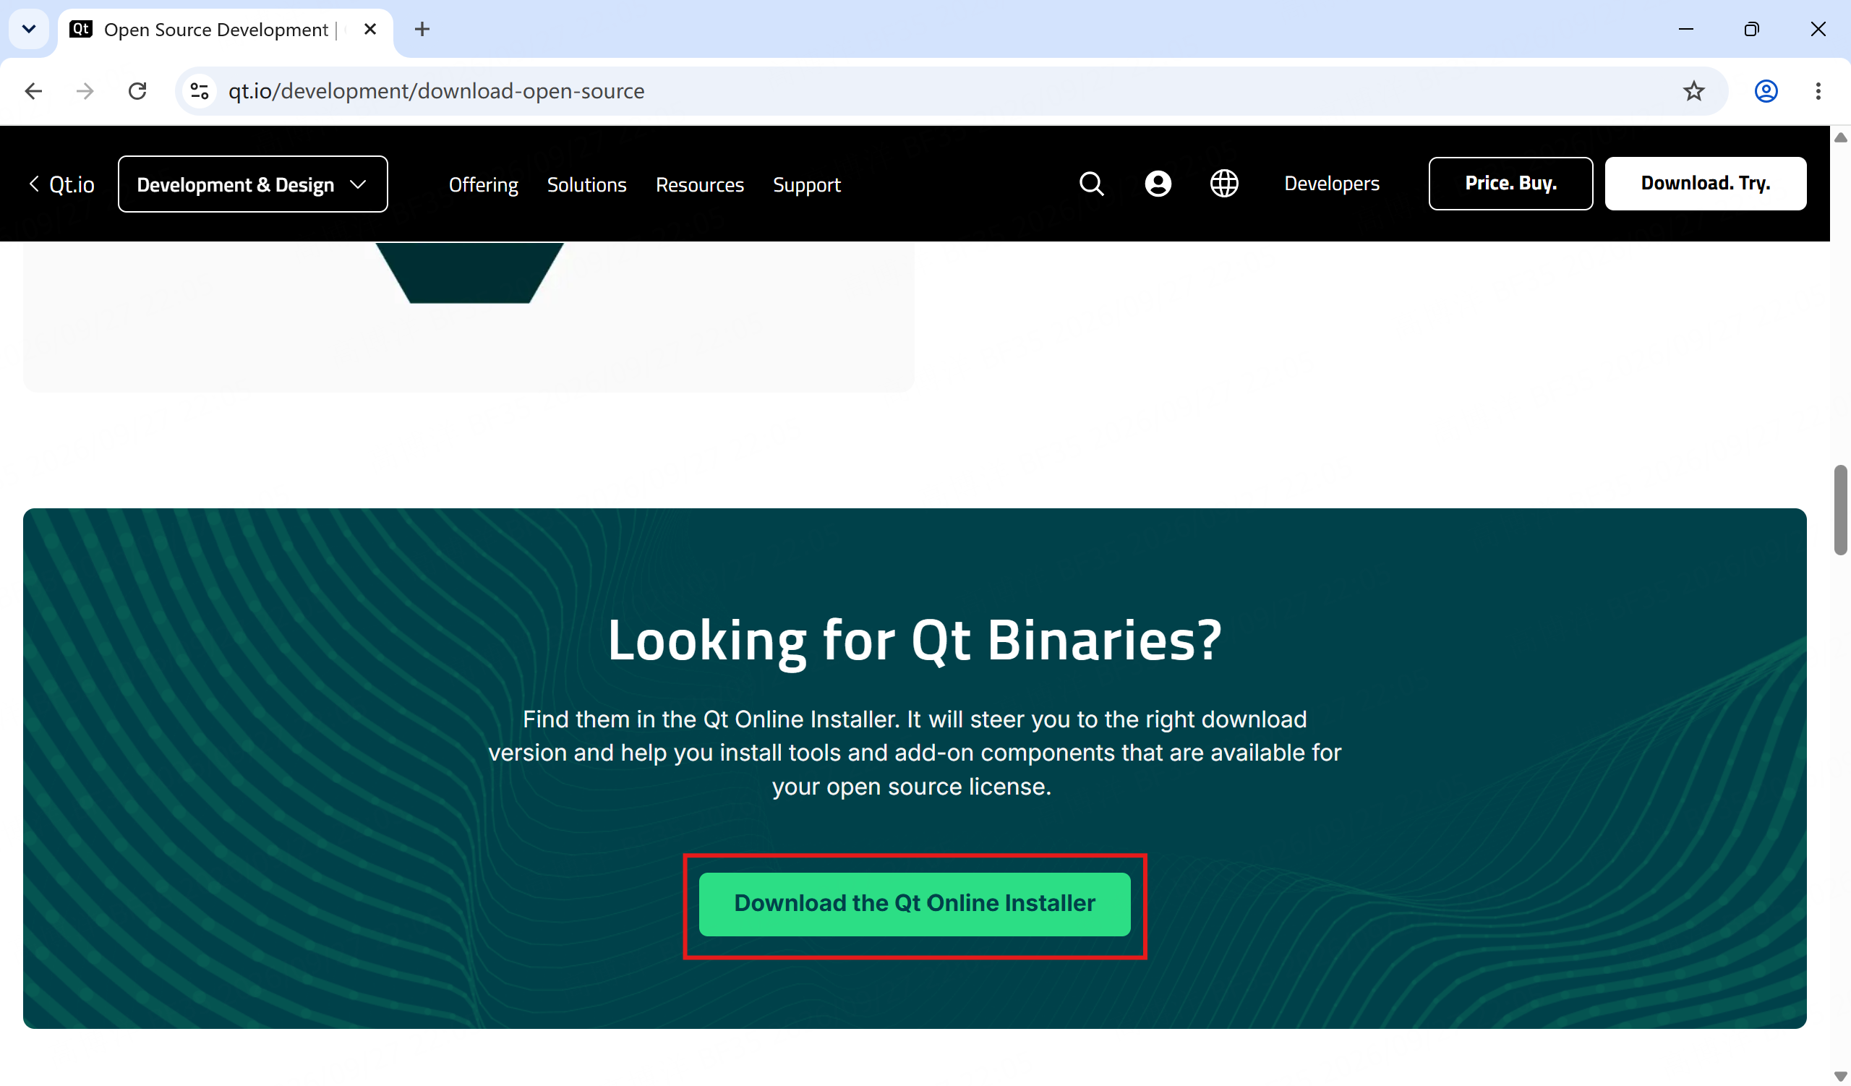Click the Download. Try. button

(1705, 184)
